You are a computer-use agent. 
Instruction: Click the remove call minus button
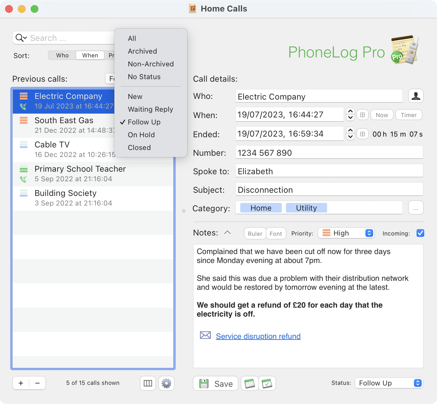37,383
